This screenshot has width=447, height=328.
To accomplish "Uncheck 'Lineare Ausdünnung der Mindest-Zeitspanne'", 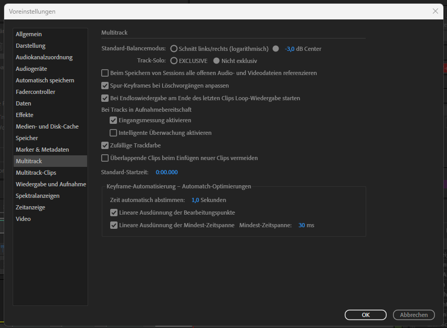I will [x=114, y=225].
